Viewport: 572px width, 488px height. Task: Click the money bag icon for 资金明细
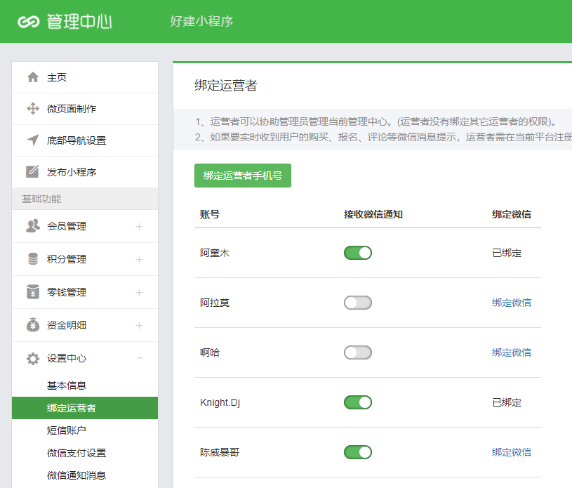click(32, 325)
